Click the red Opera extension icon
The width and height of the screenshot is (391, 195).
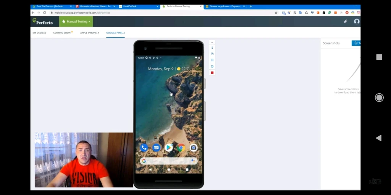347,13
